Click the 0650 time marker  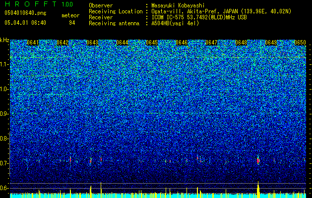coord(300,43)
